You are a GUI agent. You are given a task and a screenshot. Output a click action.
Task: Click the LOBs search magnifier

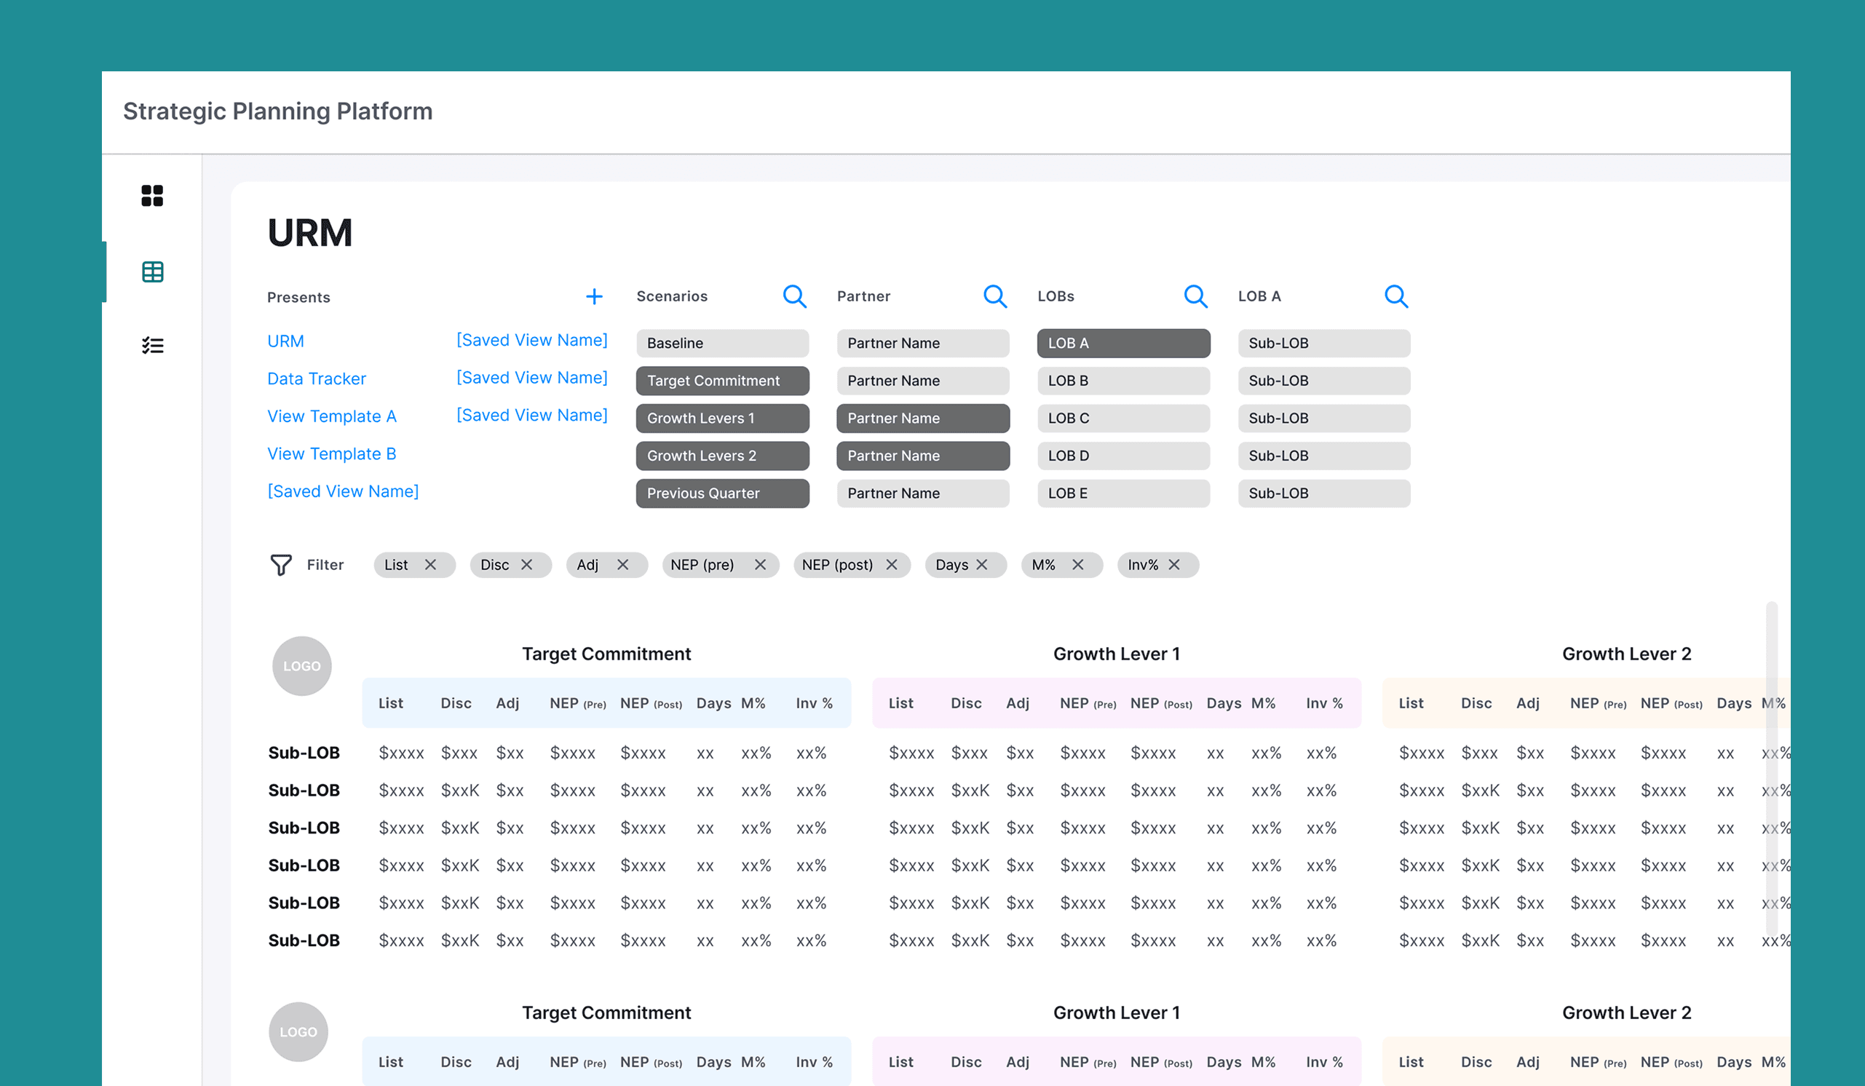tap(1195, 297)
